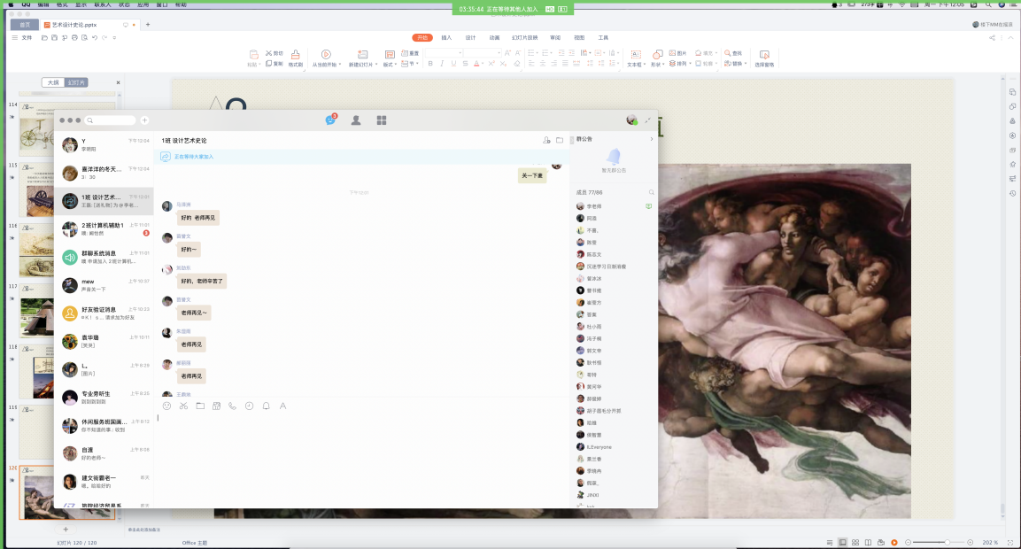Click the emoji icon in chat toolbar
The width and height of the screenshot is (1021, 549).
(x=166, y=406)
